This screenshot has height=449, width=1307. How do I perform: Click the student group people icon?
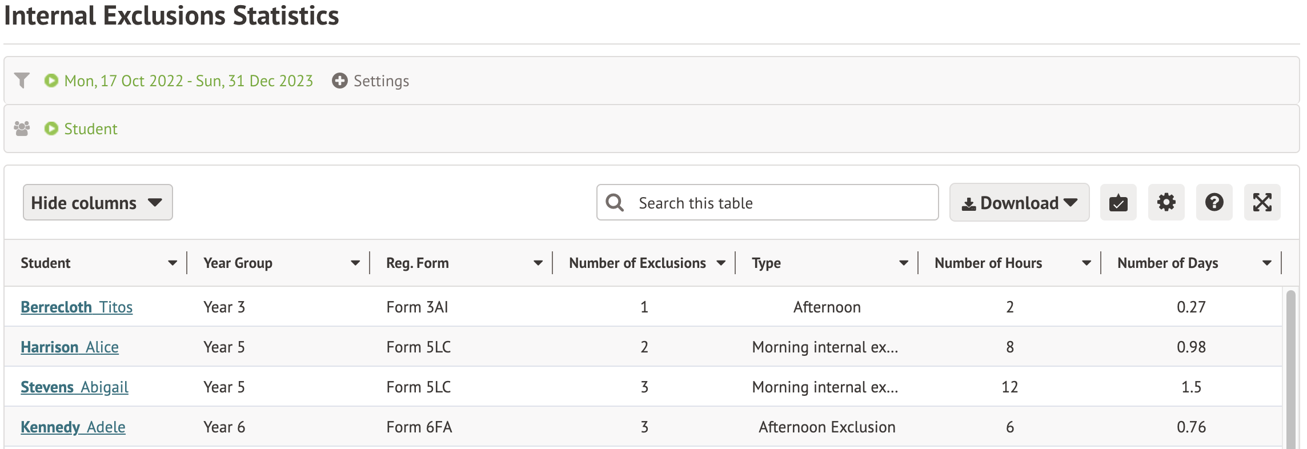coord(22,129)
